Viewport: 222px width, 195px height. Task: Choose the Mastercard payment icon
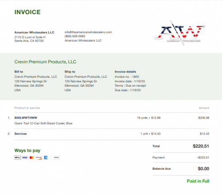32,157
